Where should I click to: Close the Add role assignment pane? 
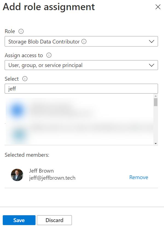point(158,7)
